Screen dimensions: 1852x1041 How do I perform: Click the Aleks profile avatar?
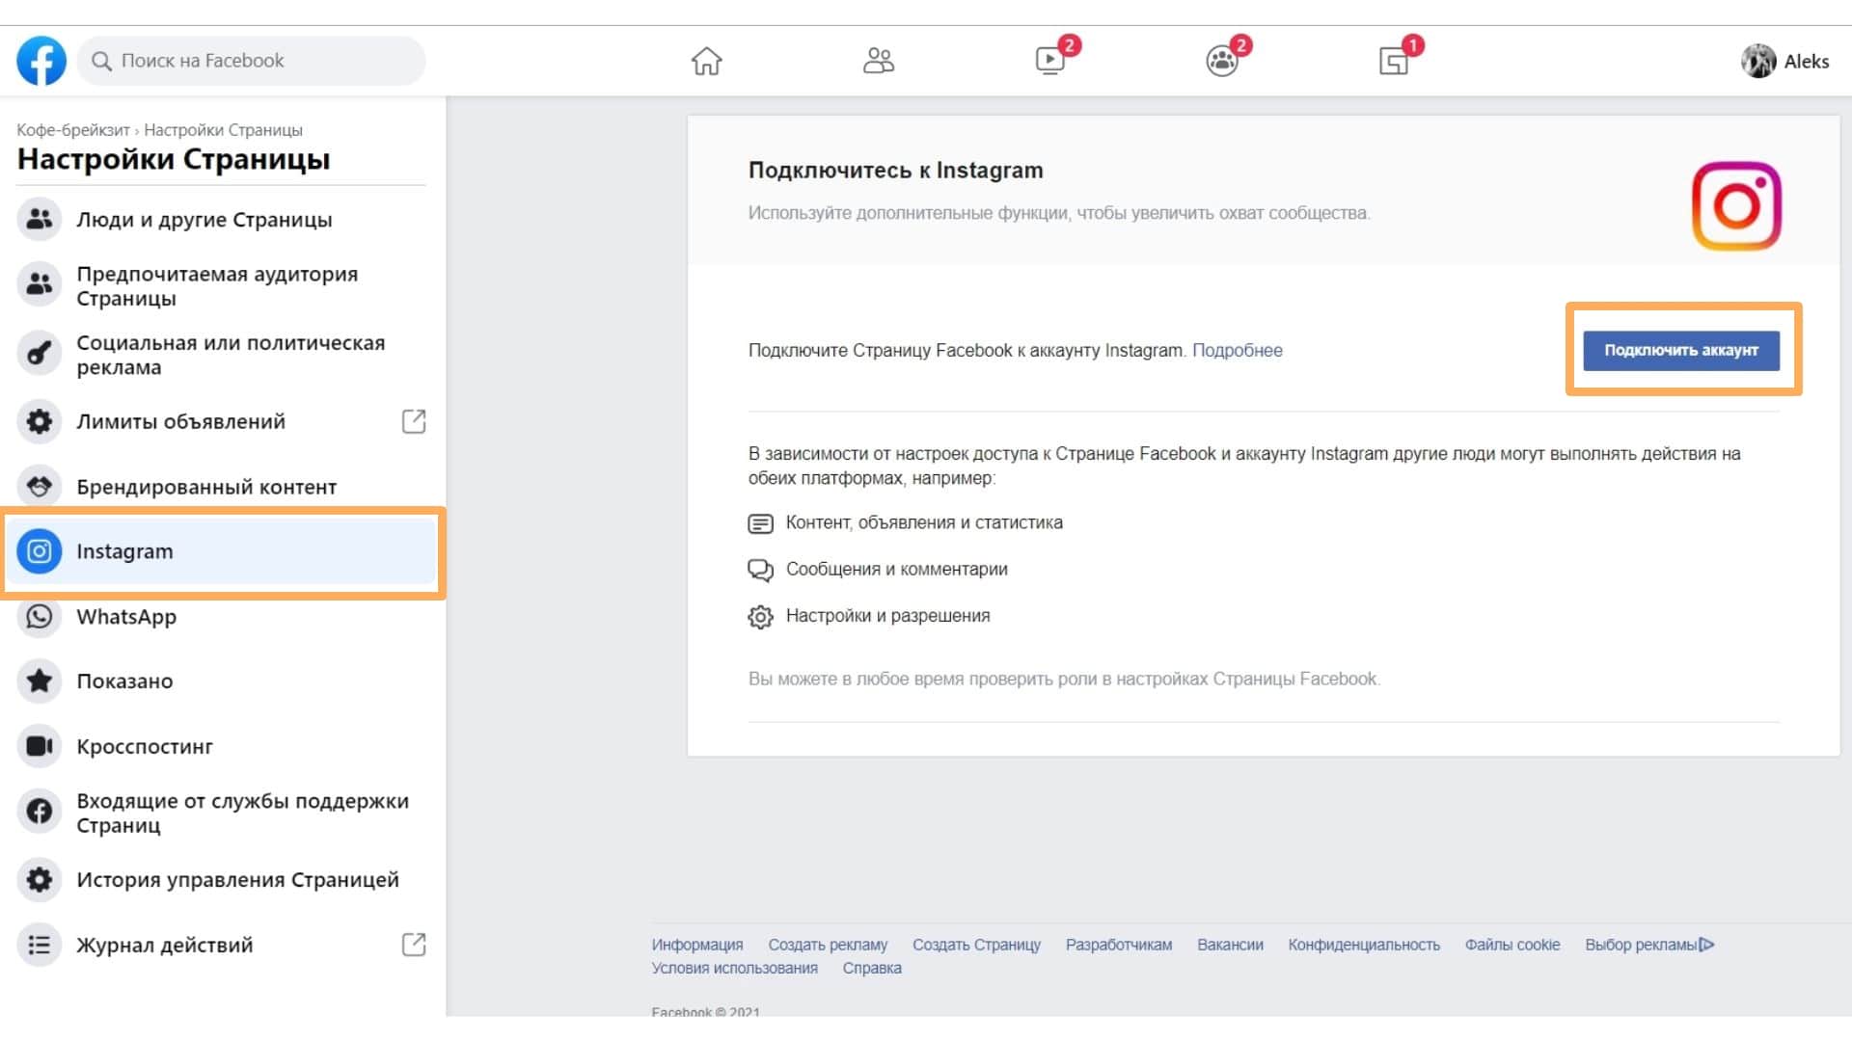[x=1758, y=61]
